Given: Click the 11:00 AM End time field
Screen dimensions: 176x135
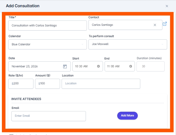Looking at the screenshot, I should 120,66.
